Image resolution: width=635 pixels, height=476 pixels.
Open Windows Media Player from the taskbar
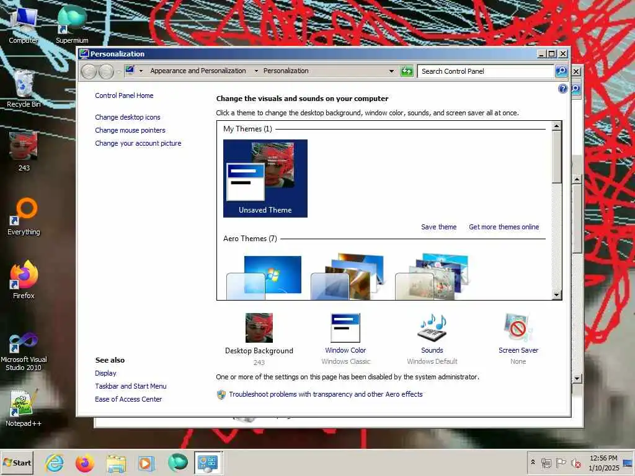coord(146,462)
